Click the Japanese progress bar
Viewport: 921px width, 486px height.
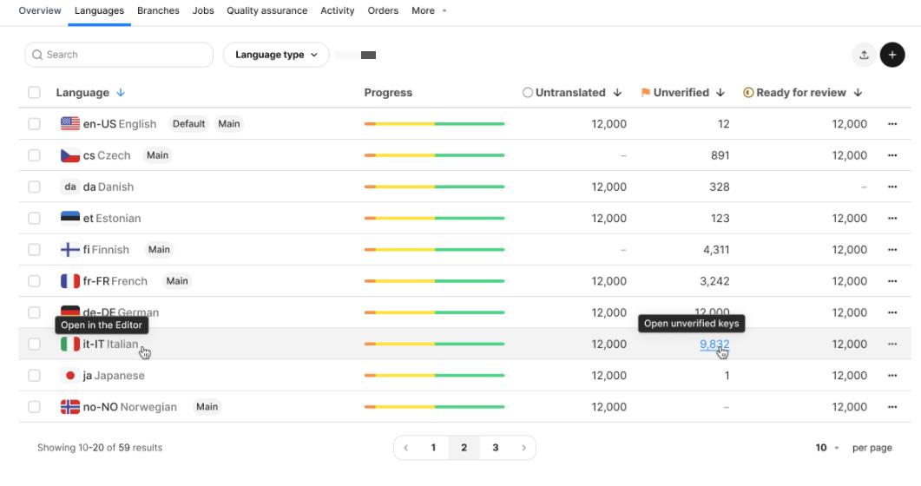pyautogui.click(x=434, y=376)
